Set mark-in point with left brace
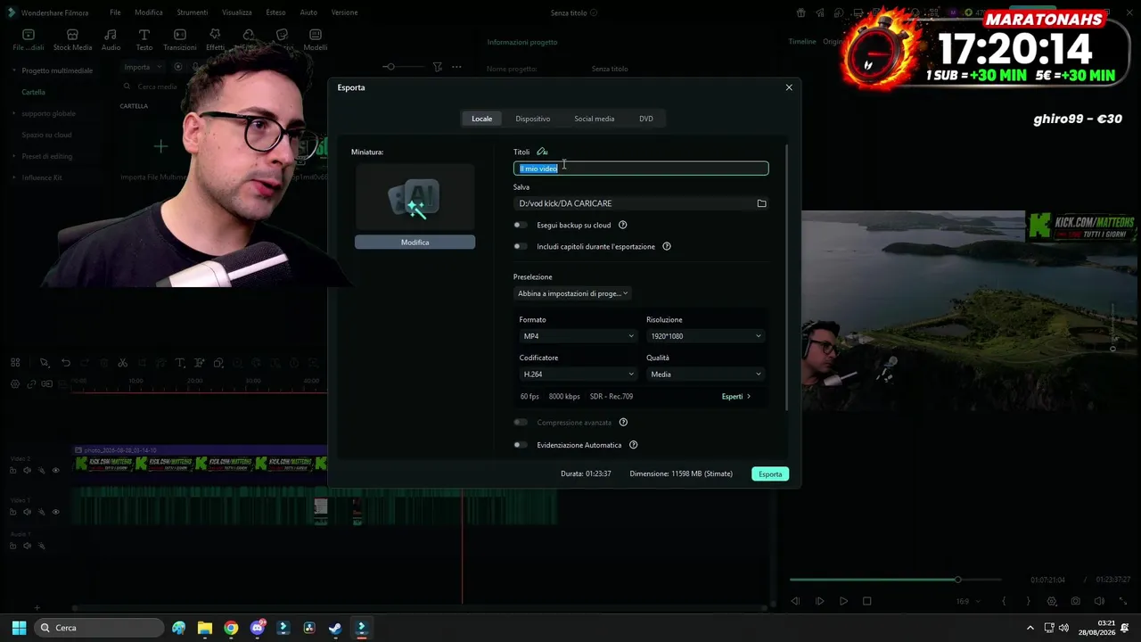The image size is (1141, 642). [1004, 601]
